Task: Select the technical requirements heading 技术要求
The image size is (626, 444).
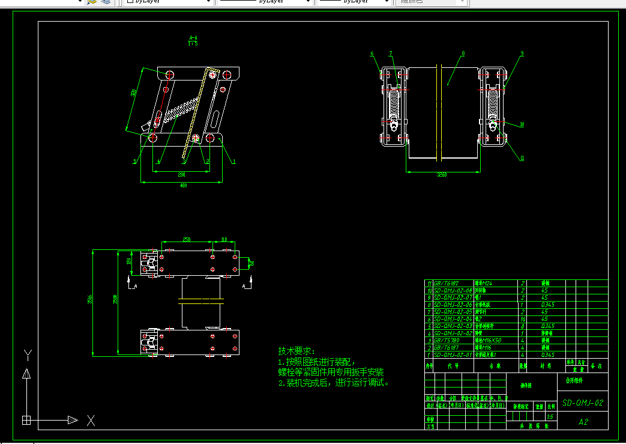Action: point(296,351)
